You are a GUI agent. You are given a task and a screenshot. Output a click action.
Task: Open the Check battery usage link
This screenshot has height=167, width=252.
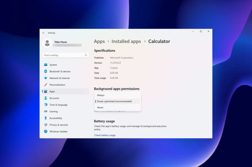click(x=104, y=135)
